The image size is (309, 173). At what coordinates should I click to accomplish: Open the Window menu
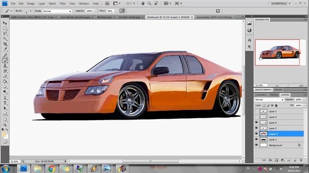click(84, 3)
